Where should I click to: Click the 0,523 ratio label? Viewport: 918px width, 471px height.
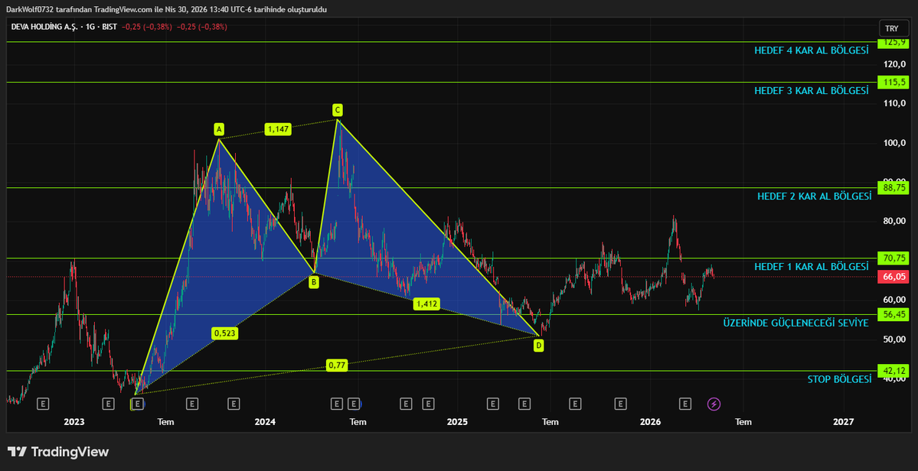coord(224,333)
